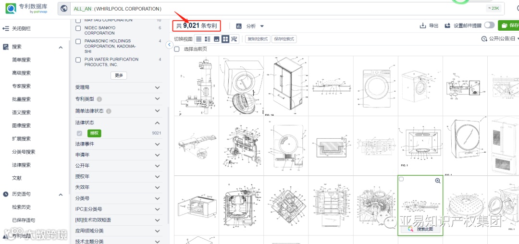Open the 分析 dropdown arrow
The height and width of the screenshot is (244, 519).
[262, 26]
